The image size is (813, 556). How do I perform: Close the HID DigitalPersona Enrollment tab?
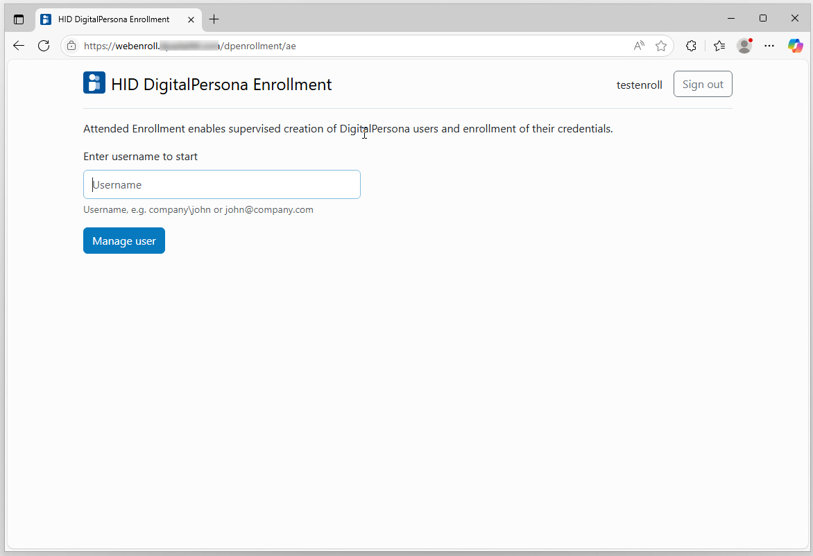click(189, 19)
